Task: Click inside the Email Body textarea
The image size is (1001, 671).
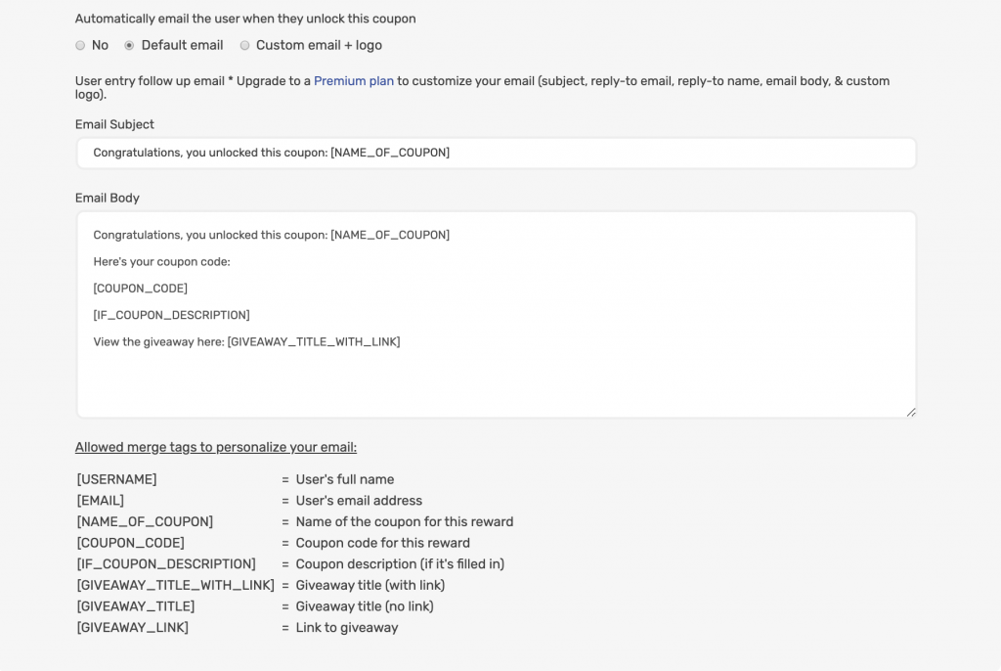Action: tap(496, 314)
